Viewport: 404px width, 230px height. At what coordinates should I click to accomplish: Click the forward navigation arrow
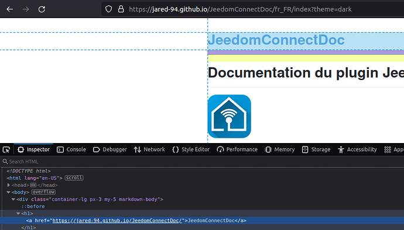[26, 9]
